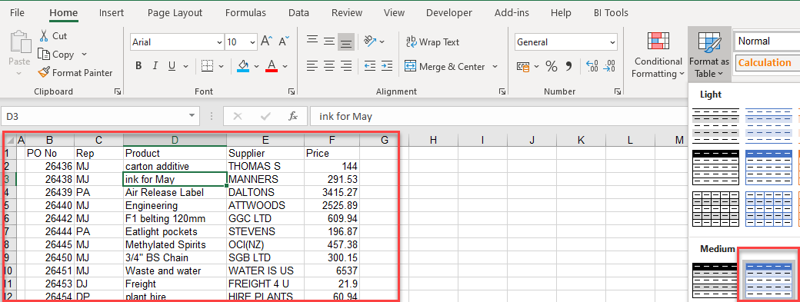Expand the Copy options arrow
800x302 pixels.
click(x=84, y=54)
